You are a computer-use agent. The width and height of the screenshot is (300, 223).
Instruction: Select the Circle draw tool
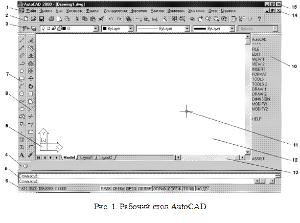point(21,94)
